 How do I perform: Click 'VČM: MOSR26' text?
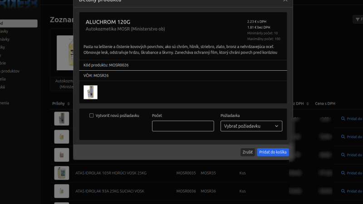96,76
